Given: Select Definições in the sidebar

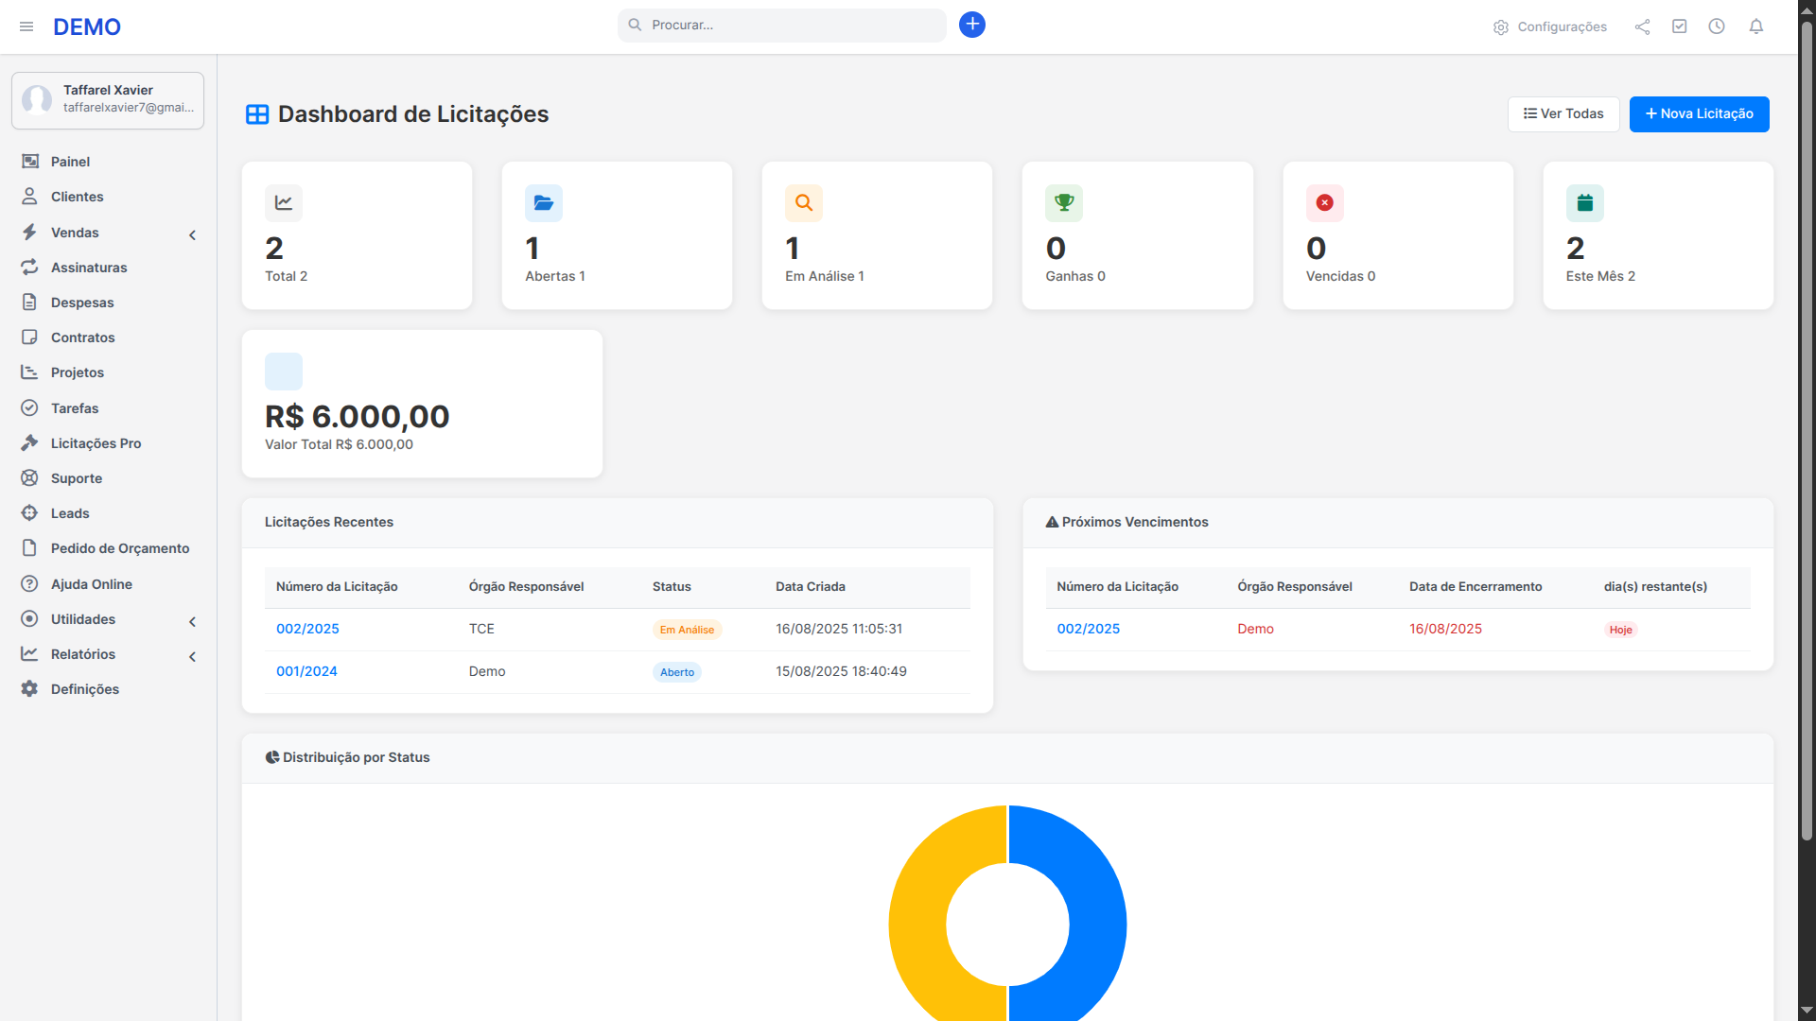Looking at the screenshot, I should click(x=85, y=689).
